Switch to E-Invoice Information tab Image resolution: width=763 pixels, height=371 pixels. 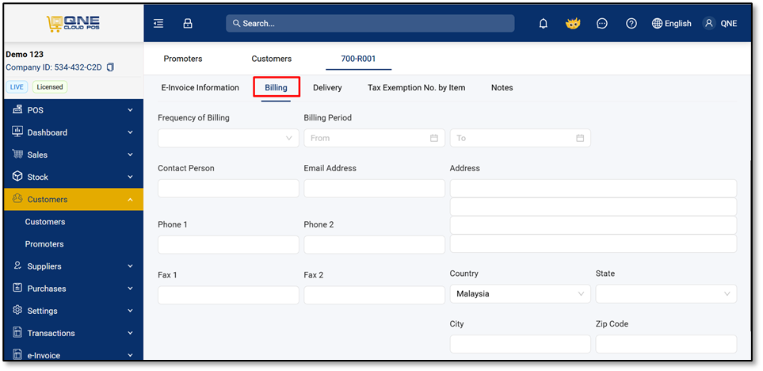coord(200,88)
